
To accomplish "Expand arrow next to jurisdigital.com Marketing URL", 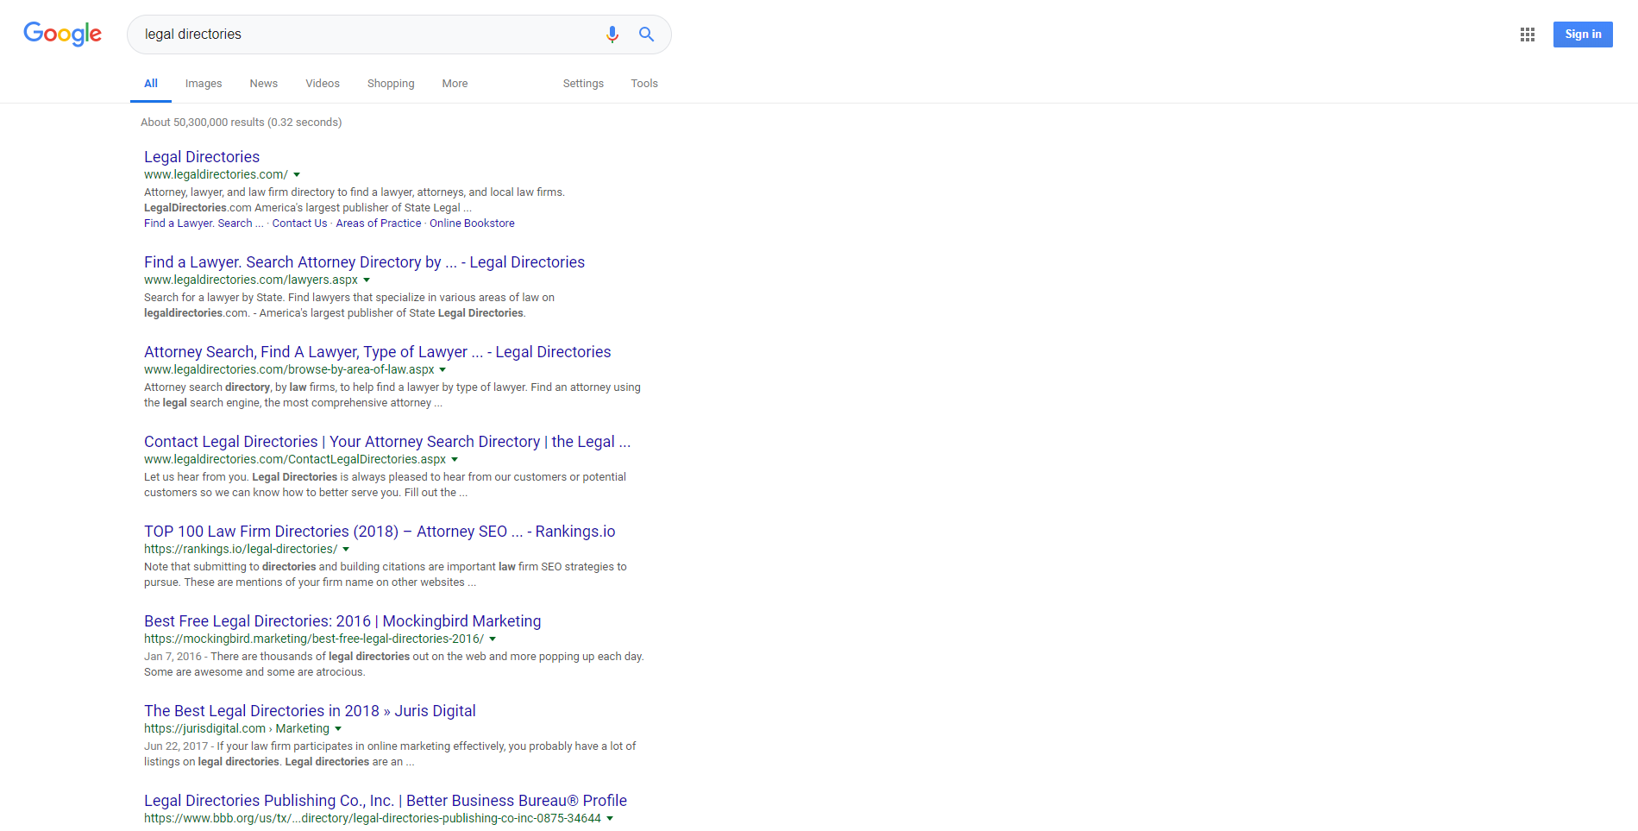I will click(338, 729).
